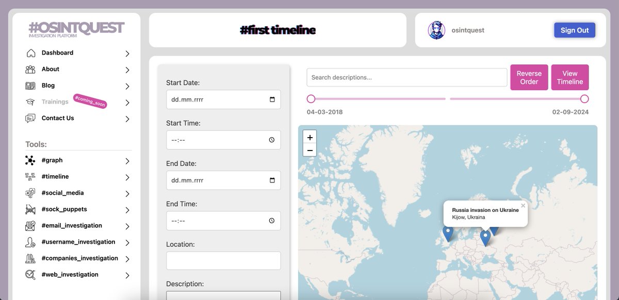Select the #graph tool label
This screenshot has width=619, height=300.
click(52, 160)
